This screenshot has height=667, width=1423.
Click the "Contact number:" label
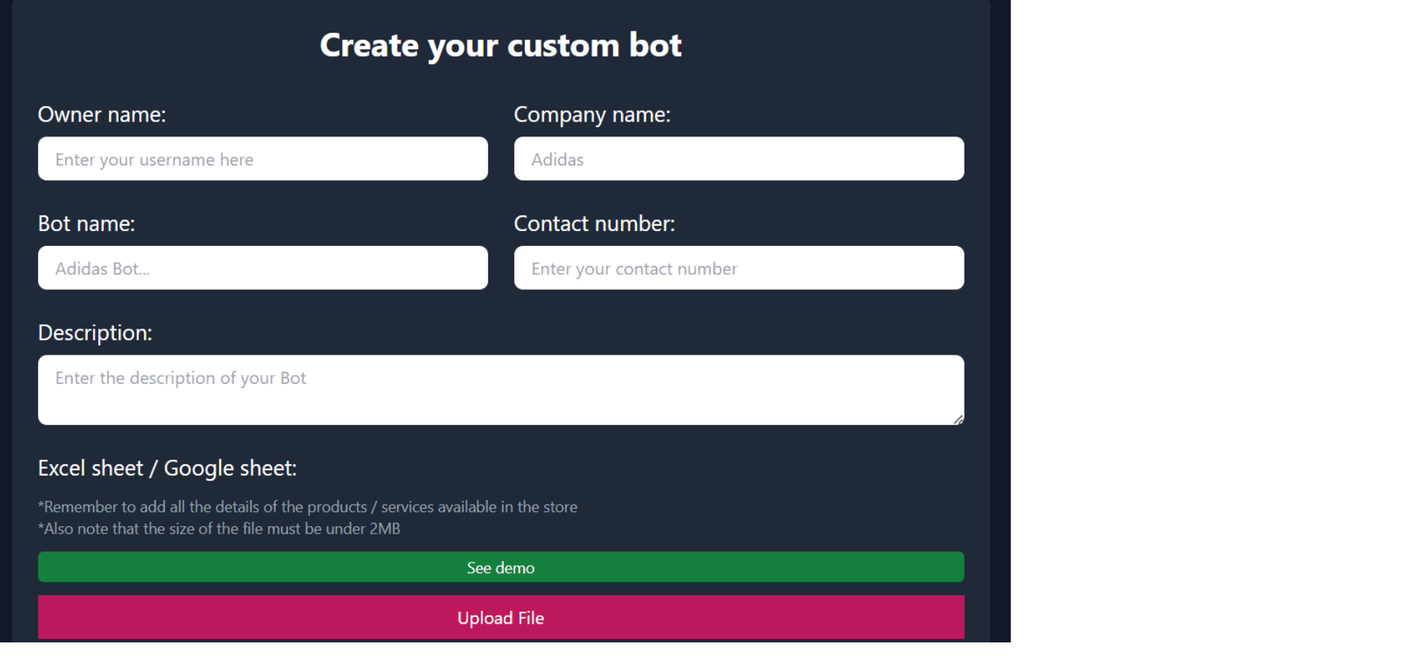[594, 224]
